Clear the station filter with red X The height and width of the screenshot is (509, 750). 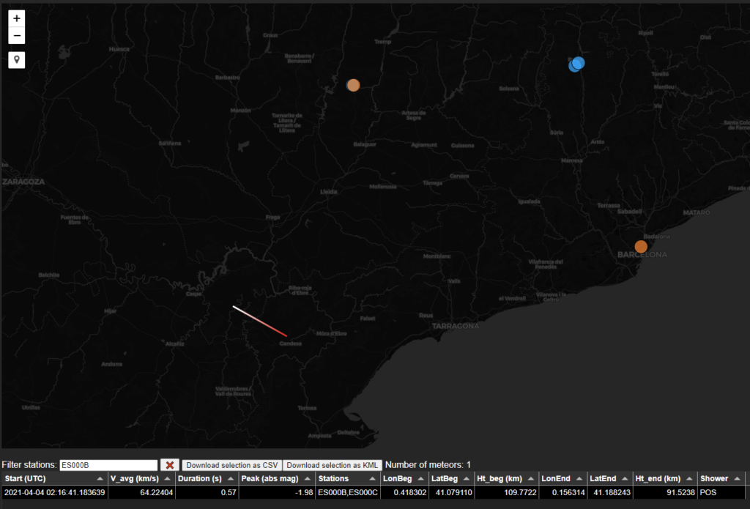point(170,465)
